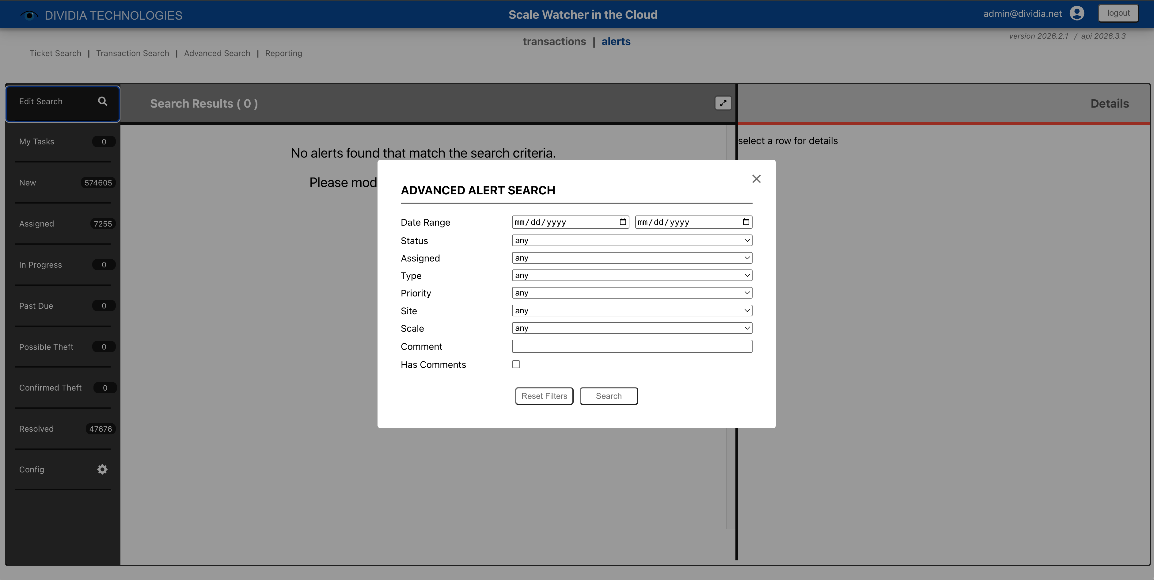Viewport: 1154px width, 580px height.
Task: Enable the Has Comments checkbox
Action: [x=516, y=364]
